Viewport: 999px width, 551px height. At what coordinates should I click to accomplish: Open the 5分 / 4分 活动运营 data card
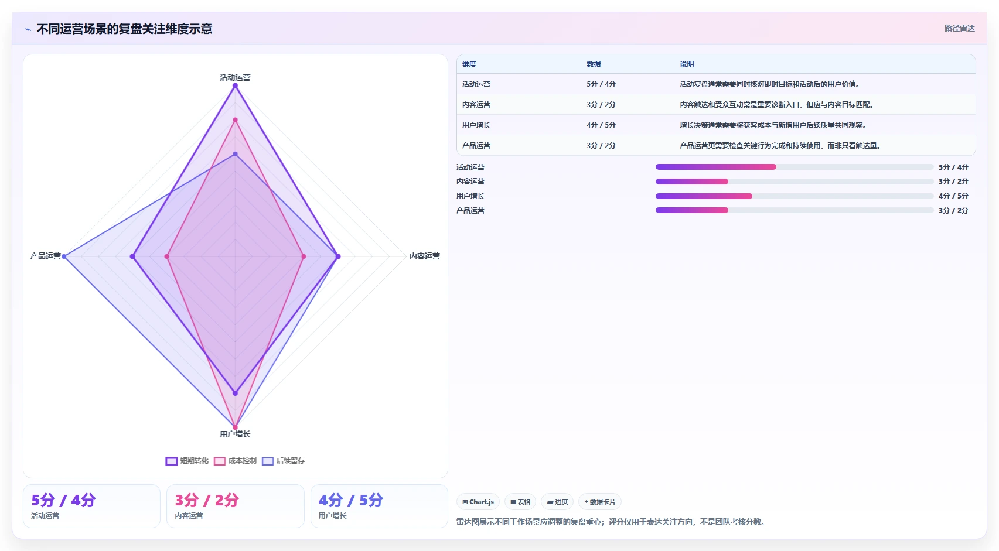(x=91, y=506)
